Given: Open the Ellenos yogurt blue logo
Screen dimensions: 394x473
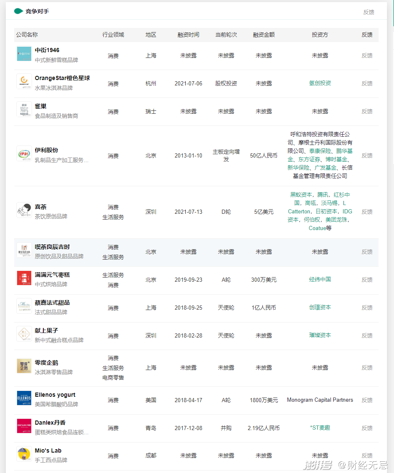Looking at the screenshot, I should click(x=24, y=399).
